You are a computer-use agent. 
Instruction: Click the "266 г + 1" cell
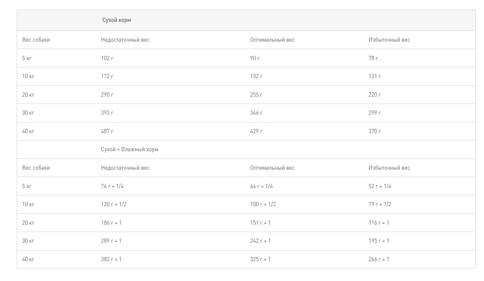click(379, 259)
